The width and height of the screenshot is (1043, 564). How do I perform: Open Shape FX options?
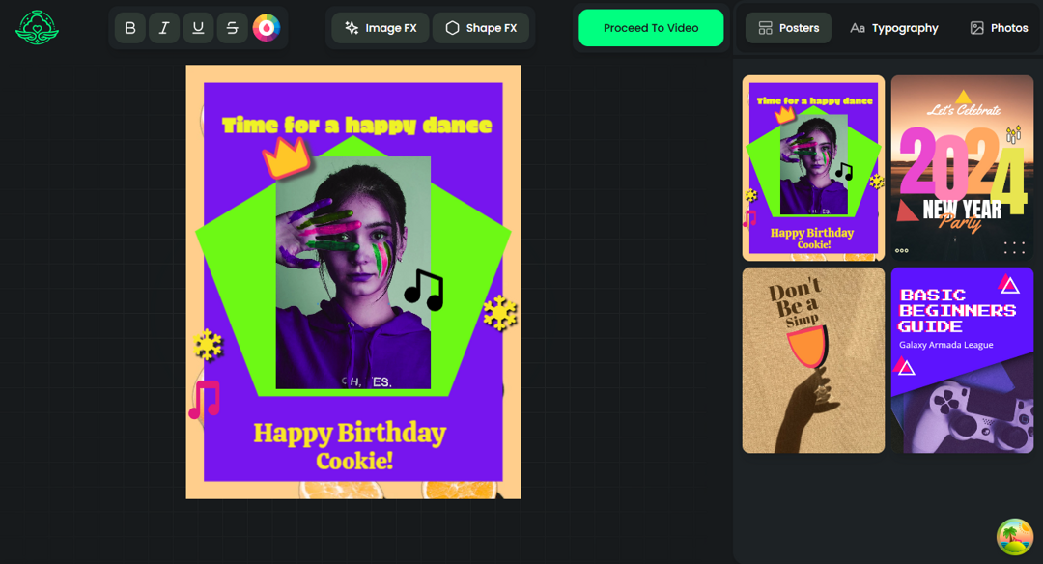(x=481, y=28)
